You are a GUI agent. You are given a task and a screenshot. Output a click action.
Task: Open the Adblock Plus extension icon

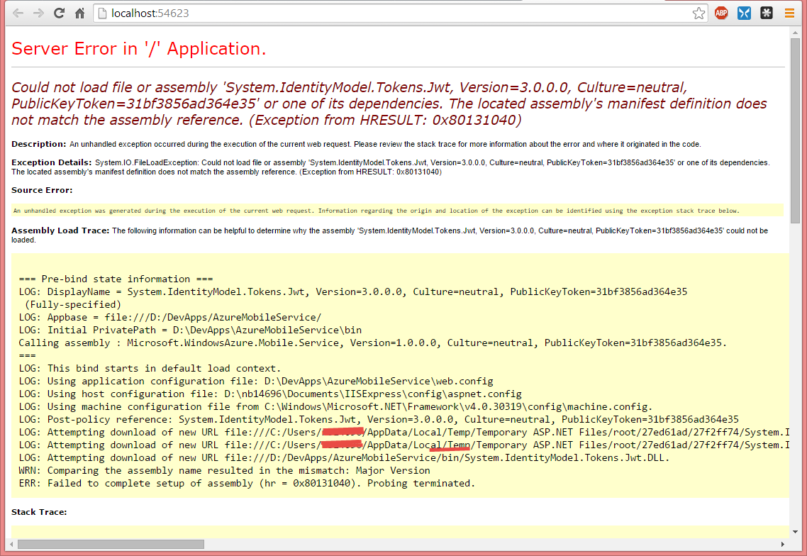click(722, 13)
